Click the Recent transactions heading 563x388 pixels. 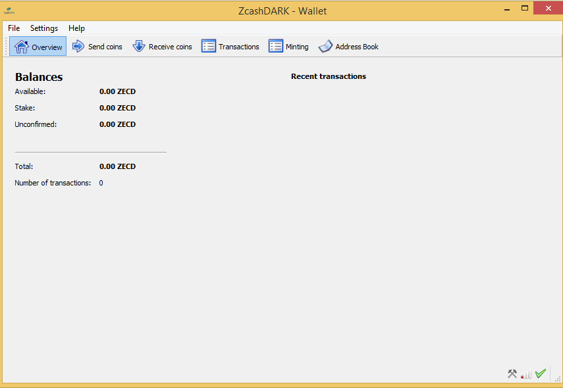(329, 76)
